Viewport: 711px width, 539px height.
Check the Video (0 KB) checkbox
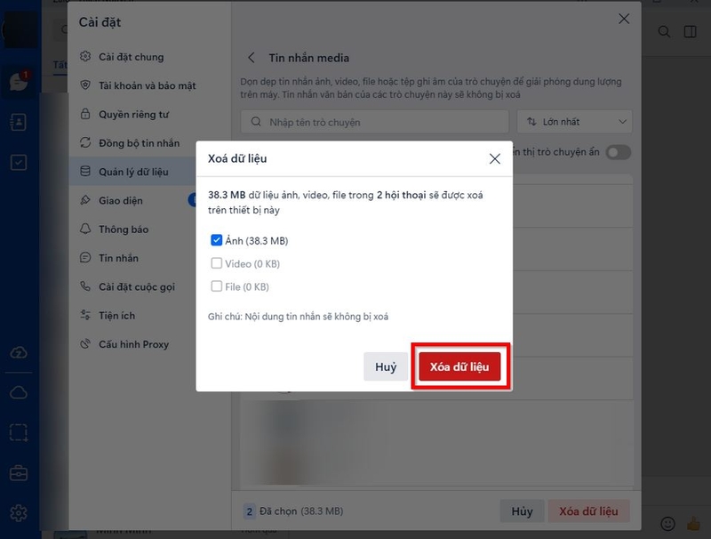(217, 263)
